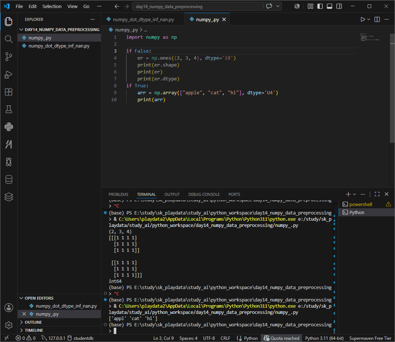Open the Go menu
The image size is (395, 342).
(86, 6)
